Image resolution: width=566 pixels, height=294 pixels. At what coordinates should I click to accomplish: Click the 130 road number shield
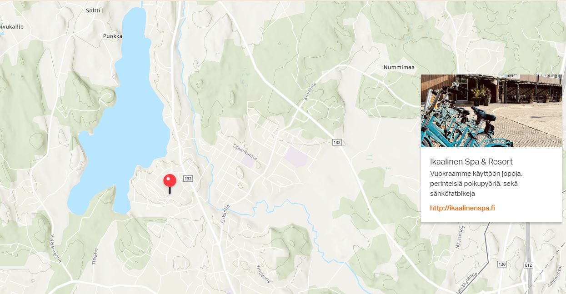coord(502,264)
